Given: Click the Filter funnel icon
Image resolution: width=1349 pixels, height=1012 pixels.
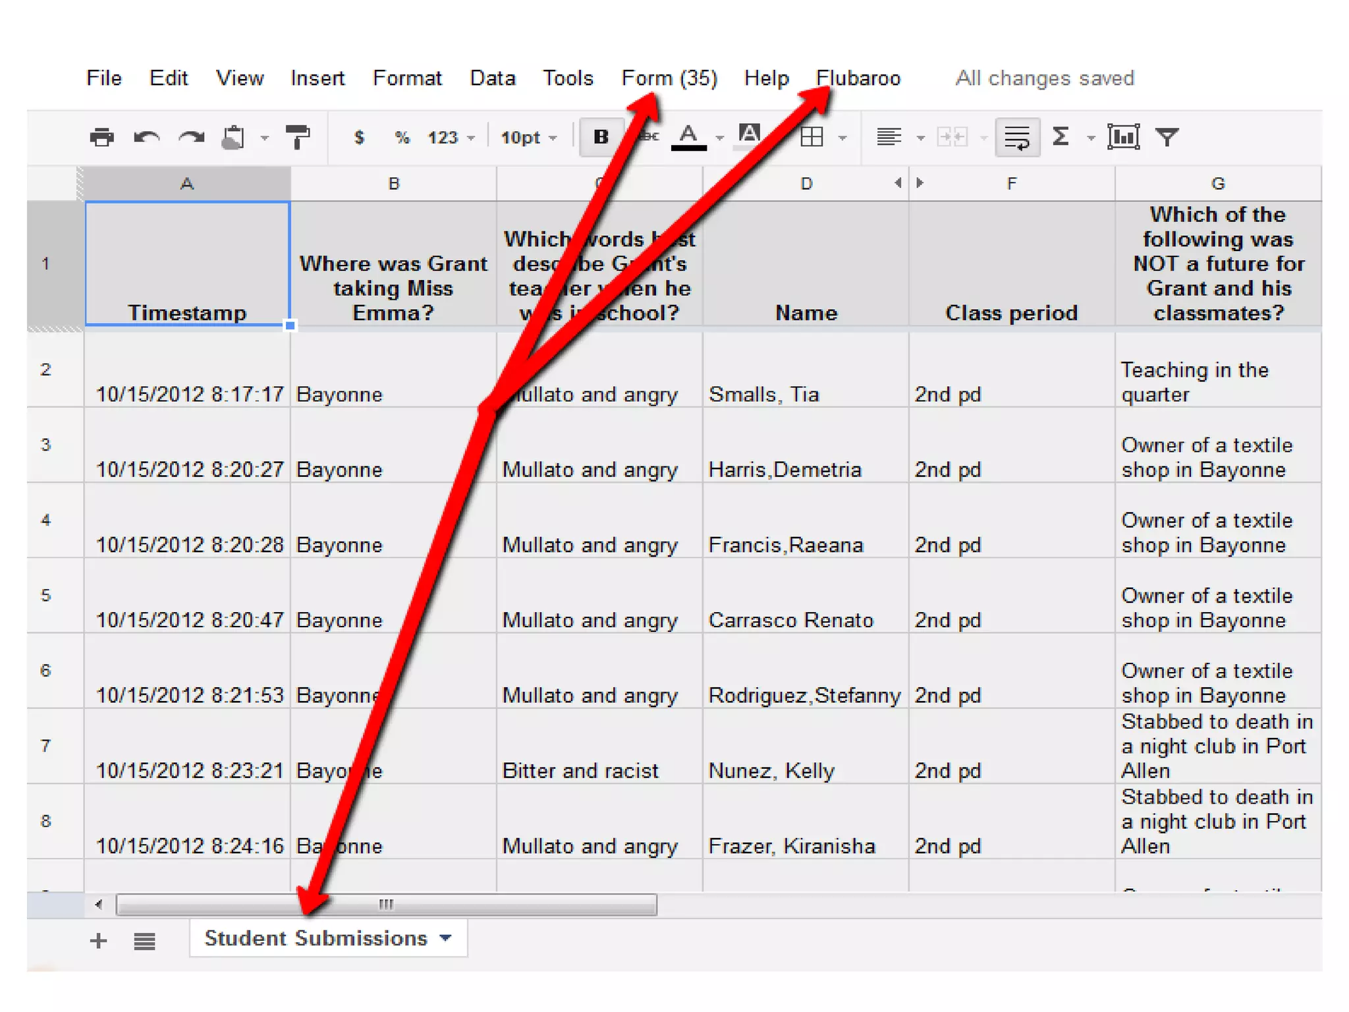Looking at the screenshot, I should coord(1167,137).
